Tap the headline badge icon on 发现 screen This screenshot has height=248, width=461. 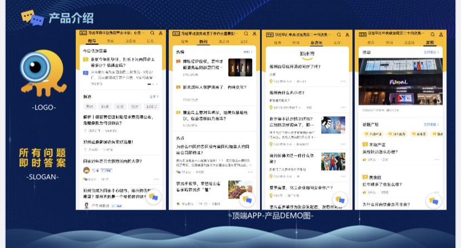[x=362, y=34]
